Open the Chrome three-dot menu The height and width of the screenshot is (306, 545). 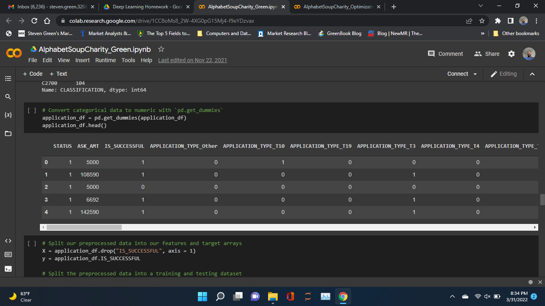(537, 21)
